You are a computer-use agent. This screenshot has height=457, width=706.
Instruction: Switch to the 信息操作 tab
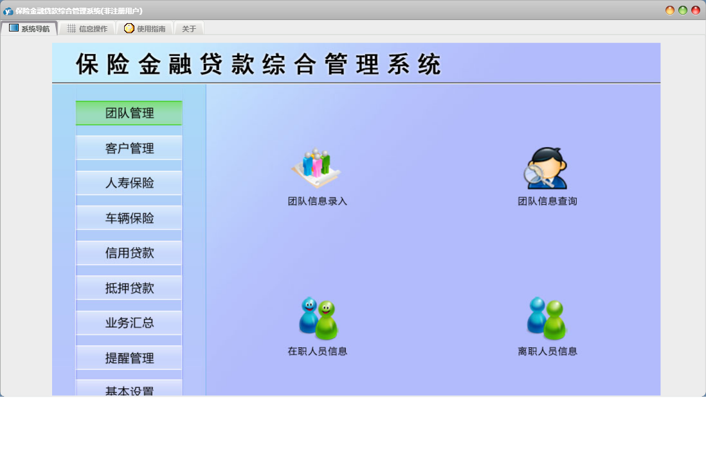87,28
